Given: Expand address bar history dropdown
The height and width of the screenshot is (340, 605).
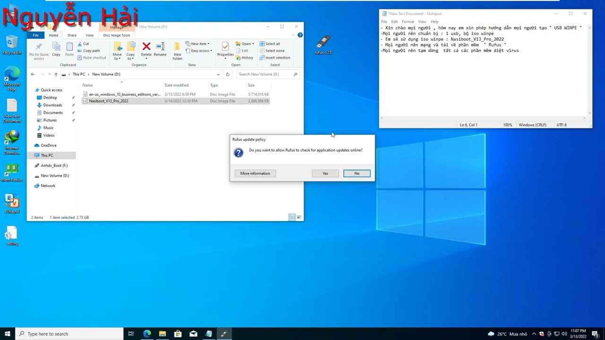Looking at the screenshot, I should [218, 74].
